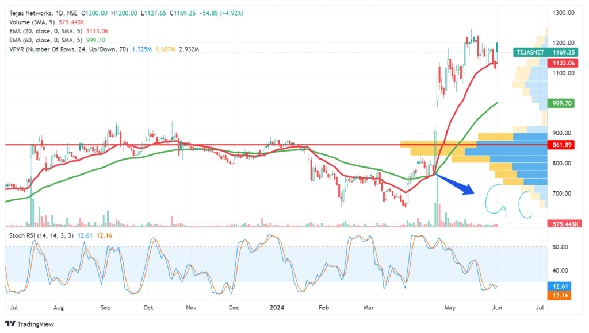Click the blue 12.61 Stoch RSI label
The width and height of the screenshot is (589, 333).
tap(560, 286)
